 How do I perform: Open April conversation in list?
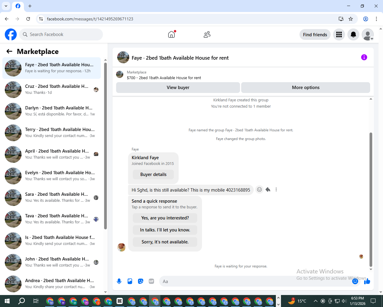click(x=51, y=154)
